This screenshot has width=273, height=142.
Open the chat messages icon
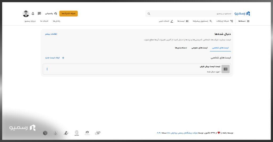pos(39,13)
